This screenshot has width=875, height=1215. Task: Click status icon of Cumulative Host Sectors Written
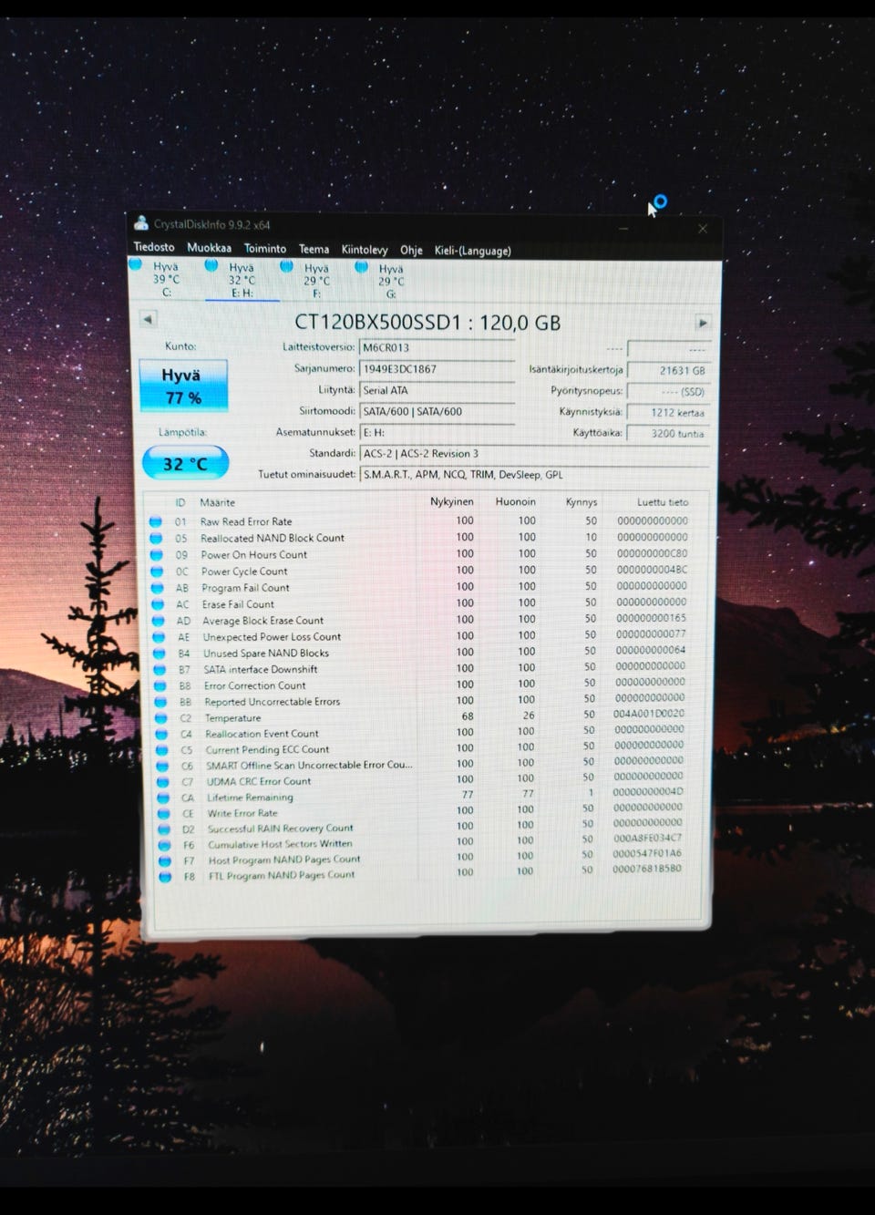pos(164,845)
